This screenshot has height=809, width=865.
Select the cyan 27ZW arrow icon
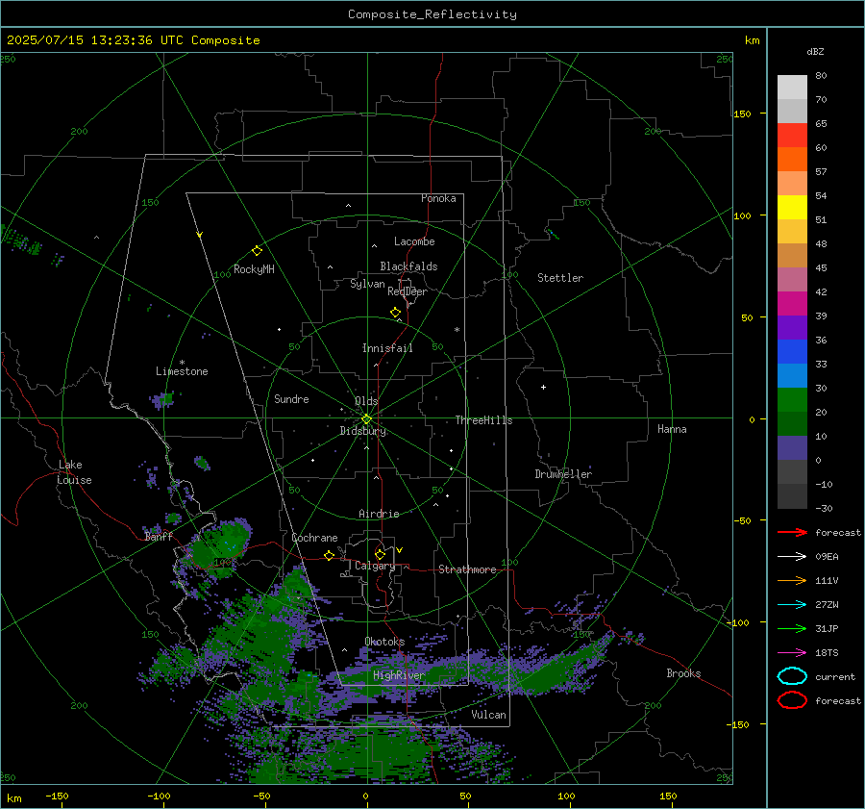[792, 605]
